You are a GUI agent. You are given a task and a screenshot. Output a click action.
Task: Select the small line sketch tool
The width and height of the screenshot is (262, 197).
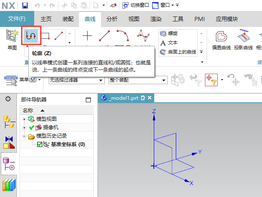[59, 36]
